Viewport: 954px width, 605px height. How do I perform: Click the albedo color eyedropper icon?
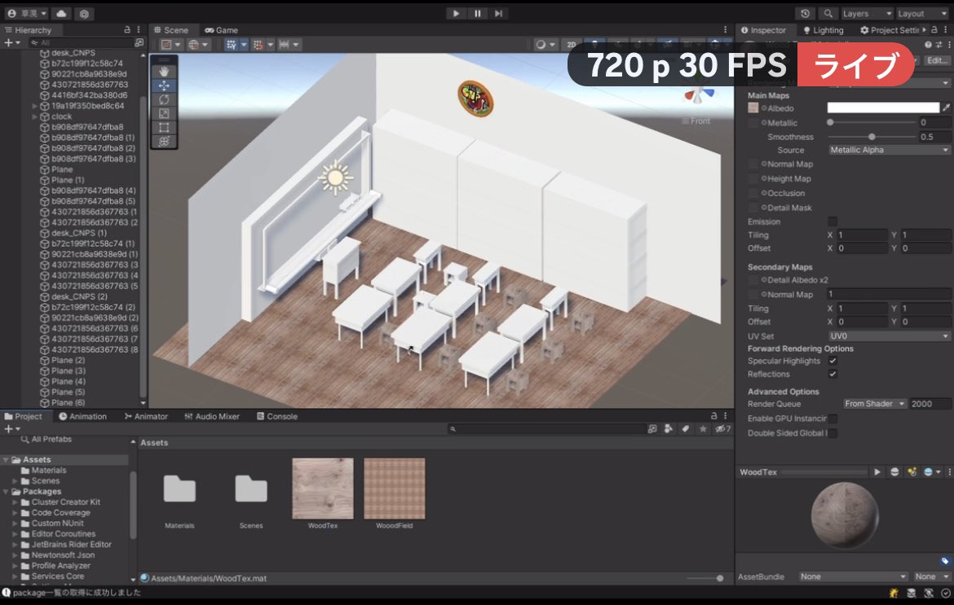click(x=946, y=107)
